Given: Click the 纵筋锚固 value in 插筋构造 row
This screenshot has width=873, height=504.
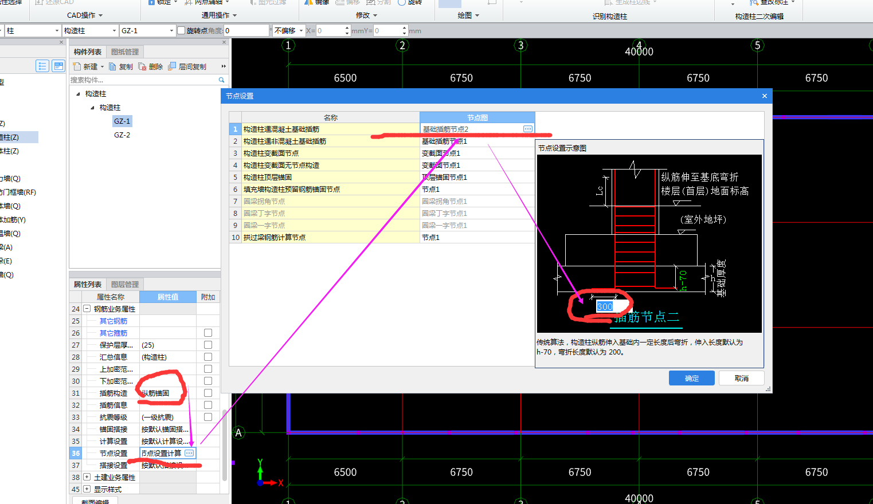Looking at the screenshot, I should click(x=155, y=393).
